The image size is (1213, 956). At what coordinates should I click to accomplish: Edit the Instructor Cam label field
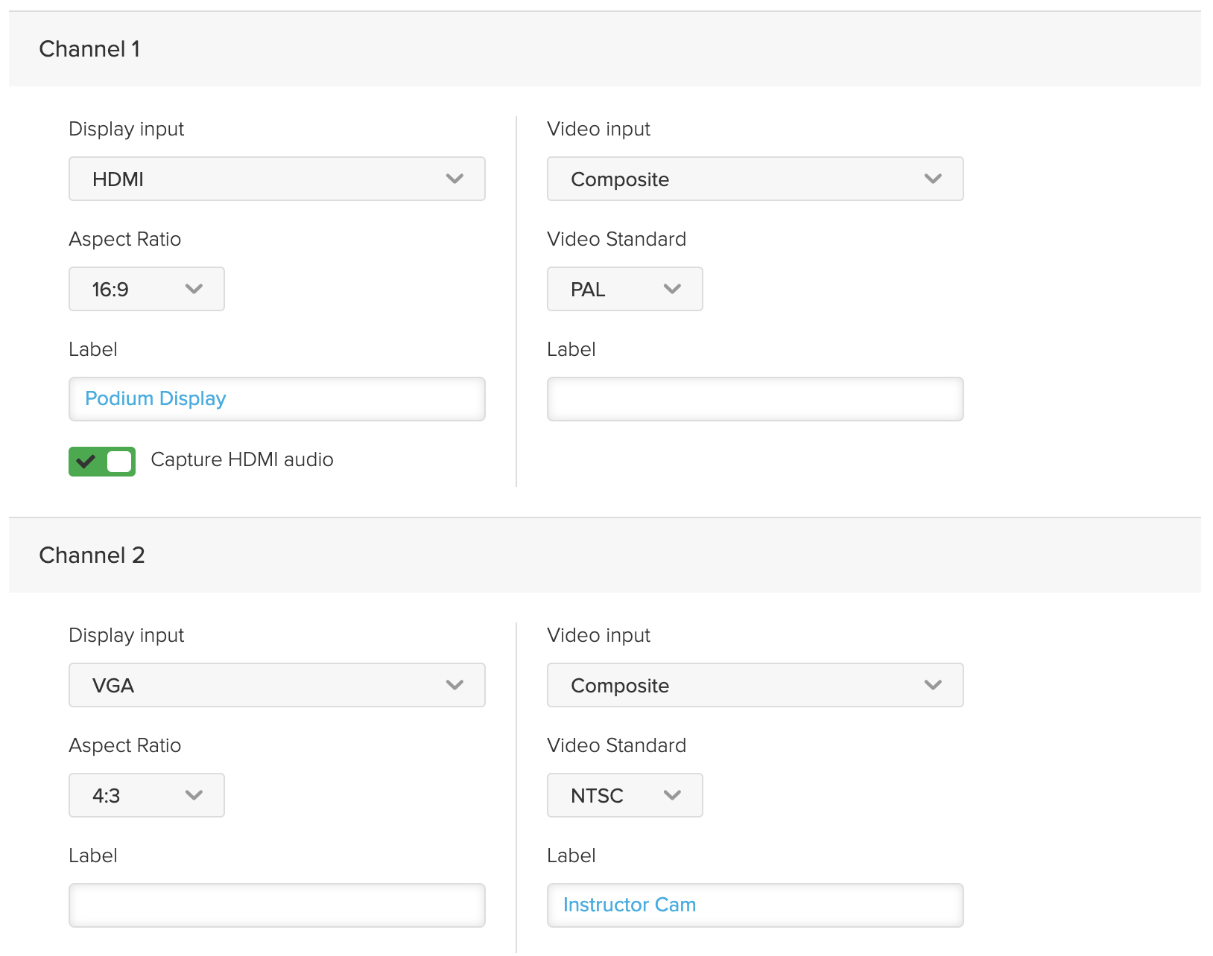pyautogui.click(x=754, y=905)
